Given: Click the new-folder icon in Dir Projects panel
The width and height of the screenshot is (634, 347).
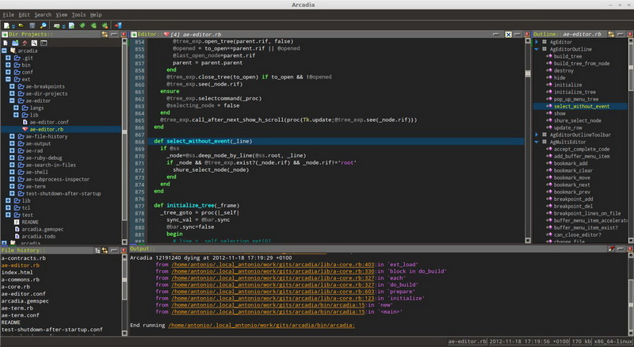Looking at the screenshot, I should pos(15,43).
